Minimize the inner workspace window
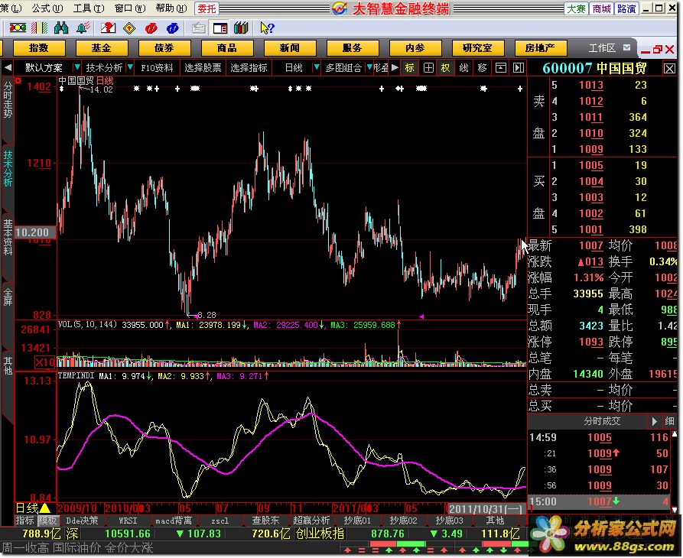Image resolution: width=683 pixels, height=558 pixels. [646, 50]
